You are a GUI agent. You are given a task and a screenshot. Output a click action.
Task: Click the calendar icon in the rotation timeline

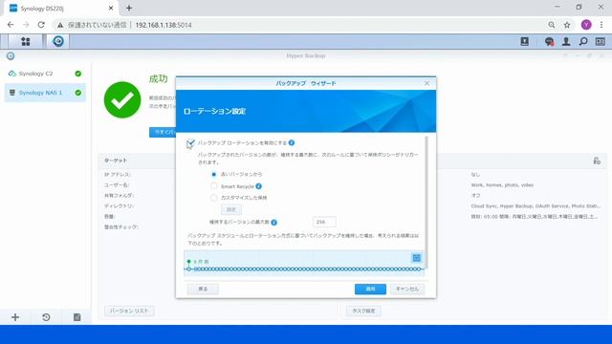(x=417, y=258)
